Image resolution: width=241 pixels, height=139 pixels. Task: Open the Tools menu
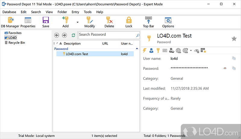click(x=88, y=12)
